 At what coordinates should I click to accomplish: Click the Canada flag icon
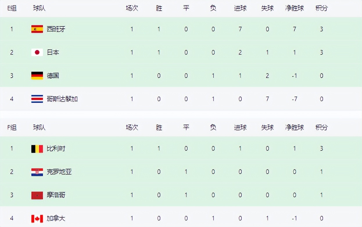[37, 219]
